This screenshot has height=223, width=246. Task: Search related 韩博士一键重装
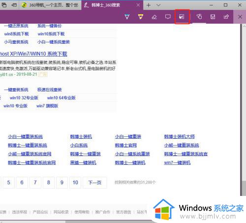click(85, 154)
